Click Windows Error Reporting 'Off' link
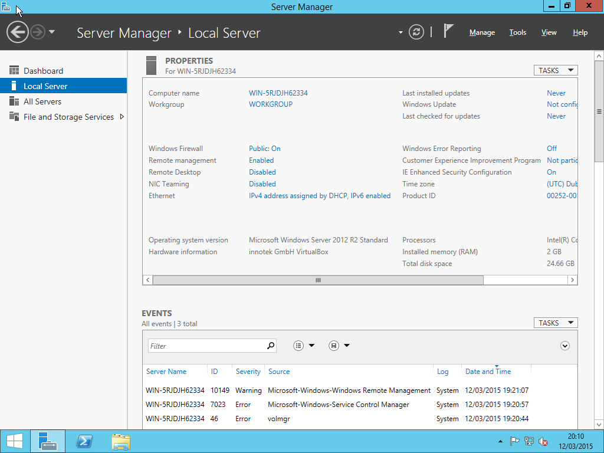 (x=552, y=148)
